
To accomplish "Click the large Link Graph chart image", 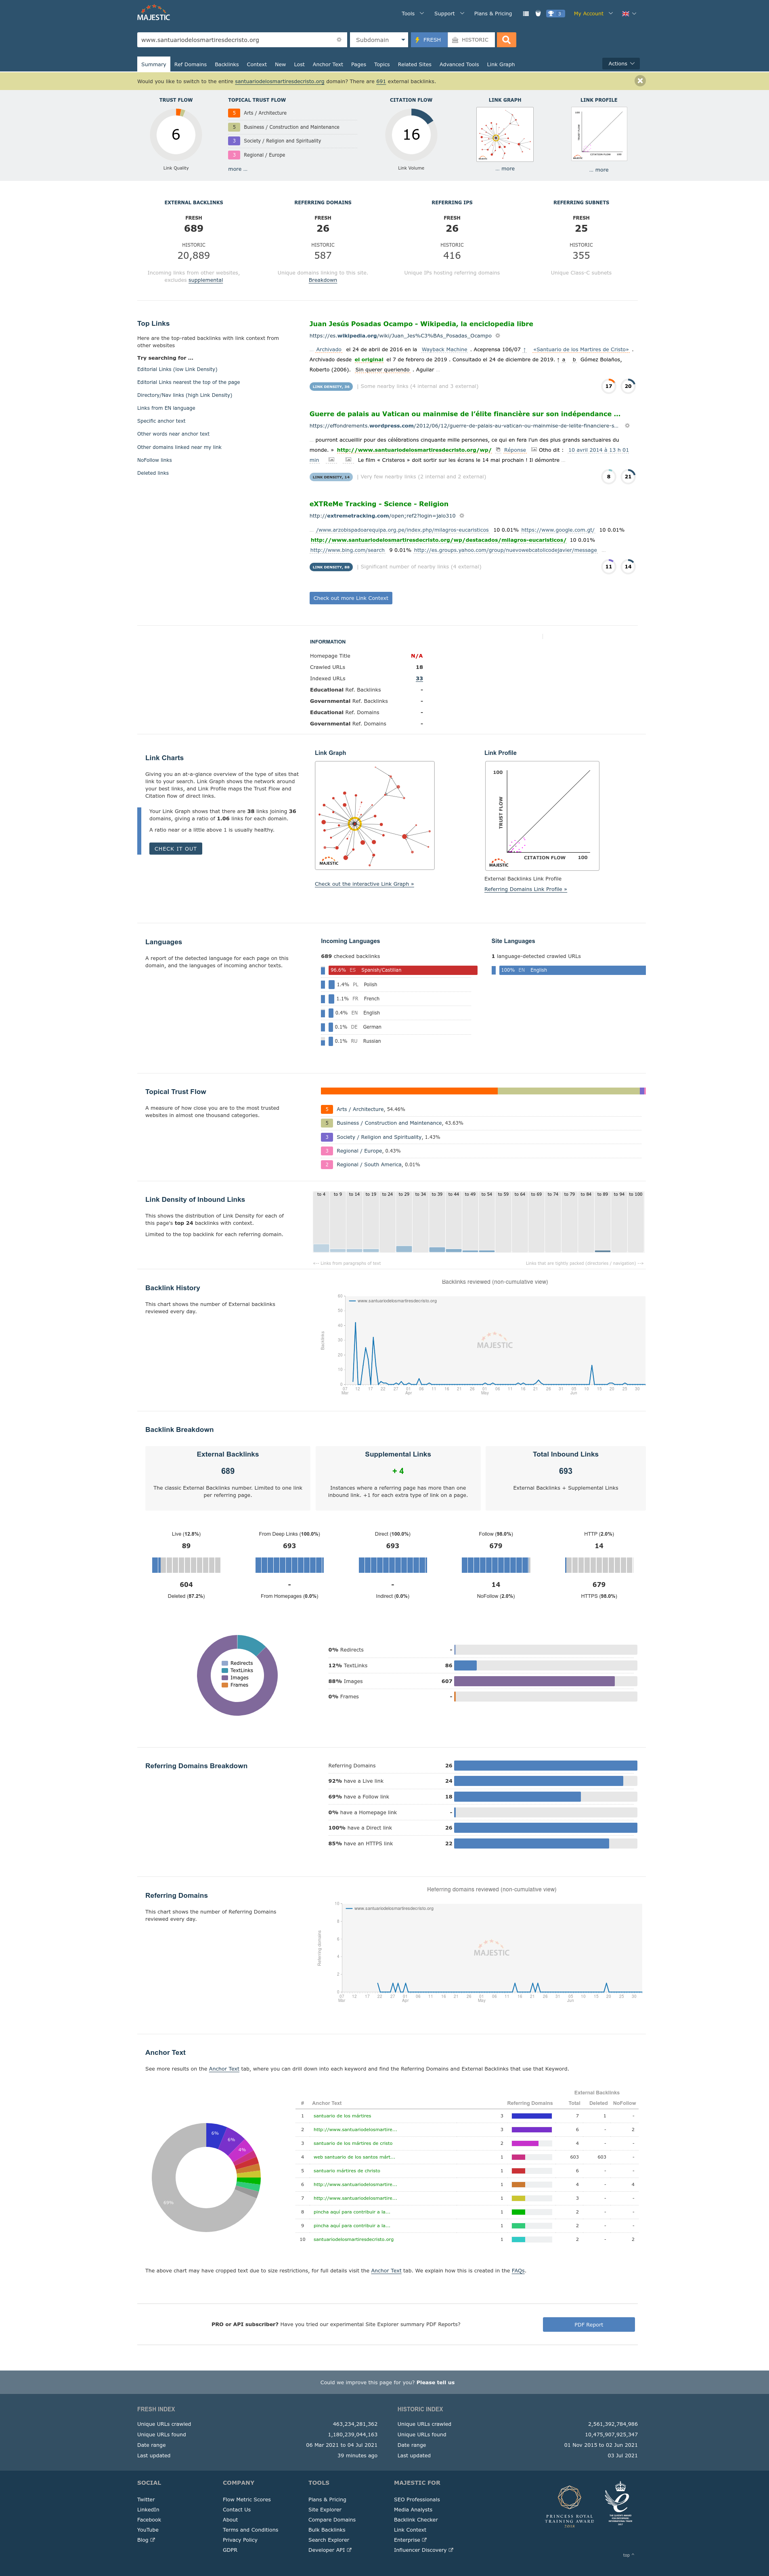I will click(375, 815).
